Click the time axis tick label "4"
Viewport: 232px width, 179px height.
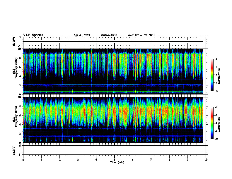[x=96, y=160]
